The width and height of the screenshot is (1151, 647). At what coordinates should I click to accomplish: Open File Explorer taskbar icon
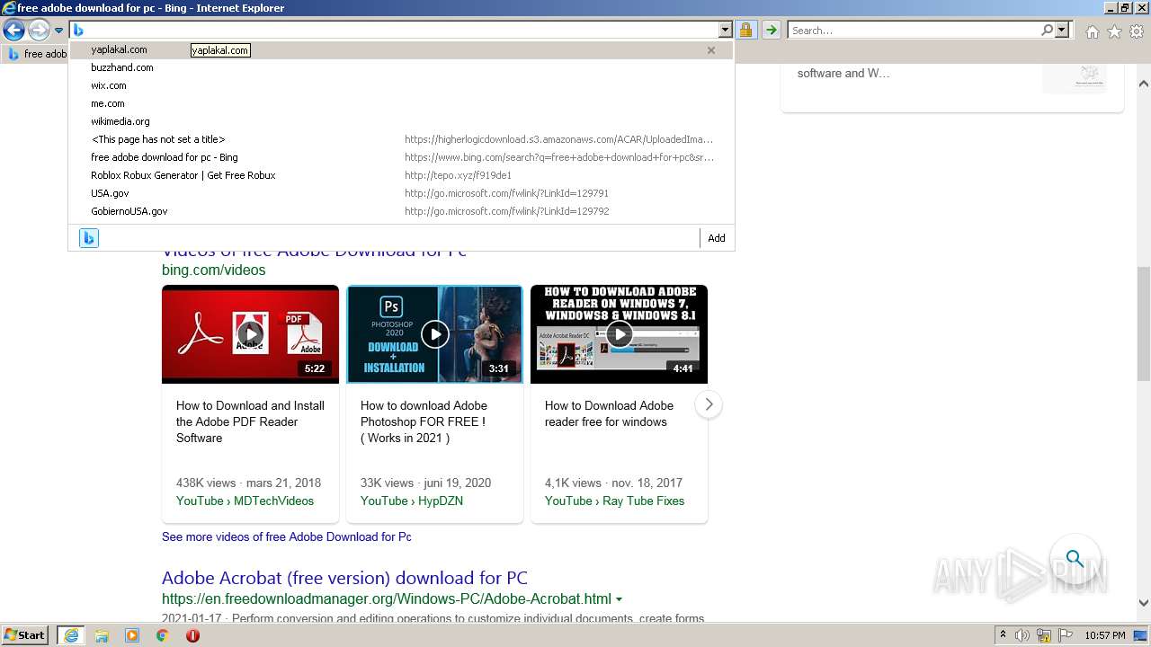(x=102, y=635)
